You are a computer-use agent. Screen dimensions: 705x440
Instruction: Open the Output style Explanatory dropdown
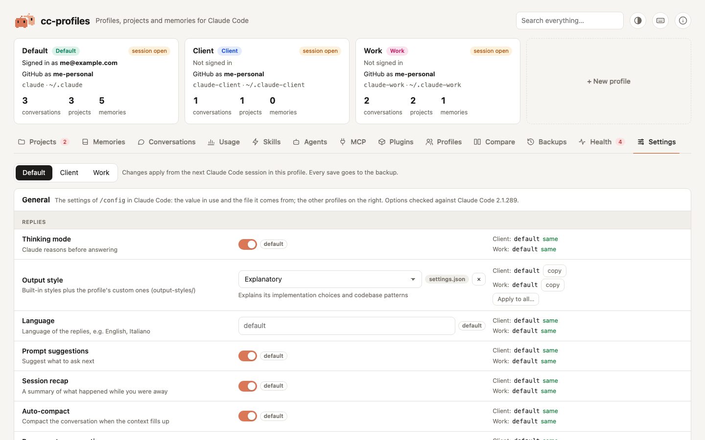coord(330,279)
